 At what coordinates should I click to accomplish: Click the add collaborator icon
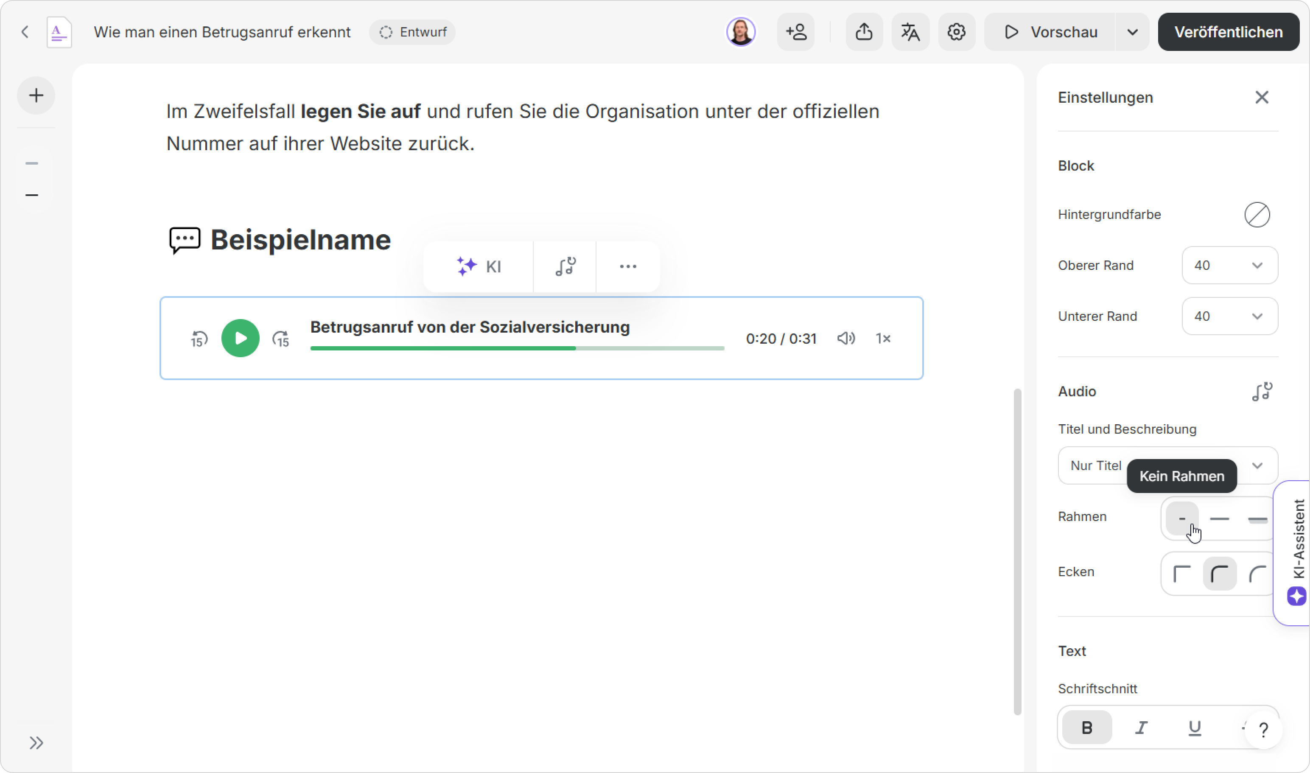[x=796, y=32]
